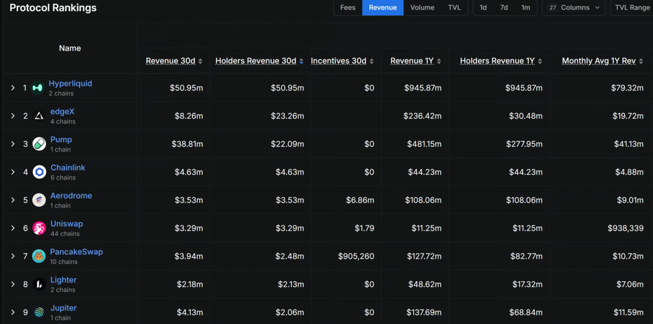Screen dimensions: 653x324
Task: Sort by Holders Revenue 1Y arrows
Action: [540, 61]
